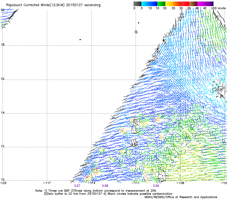Screen dimensions: 227x199
Task: Click the yellow 20-25 knots legend swatch
Action: coord(169,4)
